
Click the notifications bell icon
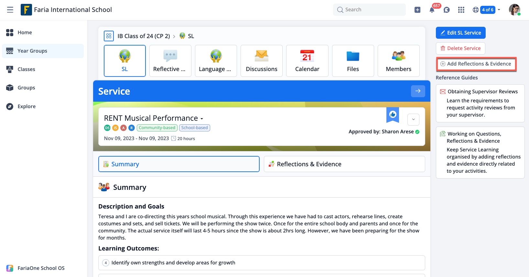pyautogui.click(x=432, y=10)
